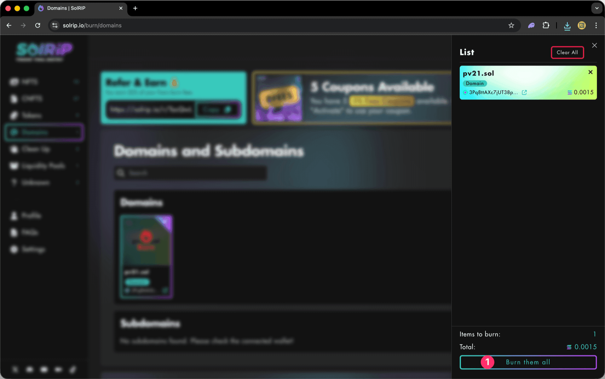The height and width of the screenshot is (379, 605).
Task: Click the 0.0015 value on pv21.sol card
Action: [x=584, y=92]
